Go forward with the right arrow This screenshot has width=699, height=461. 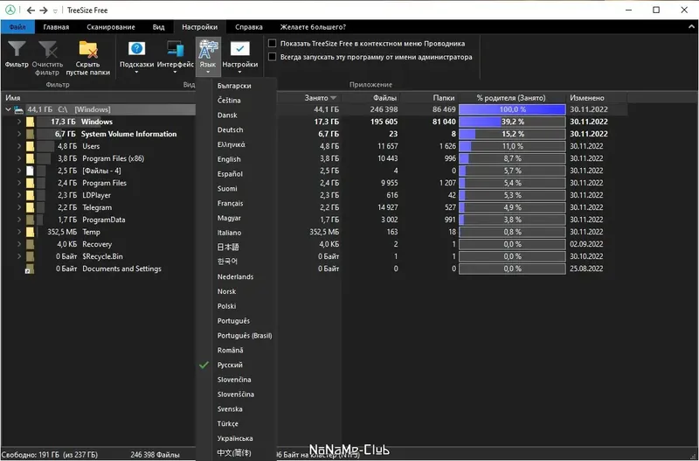click(43, 10)
